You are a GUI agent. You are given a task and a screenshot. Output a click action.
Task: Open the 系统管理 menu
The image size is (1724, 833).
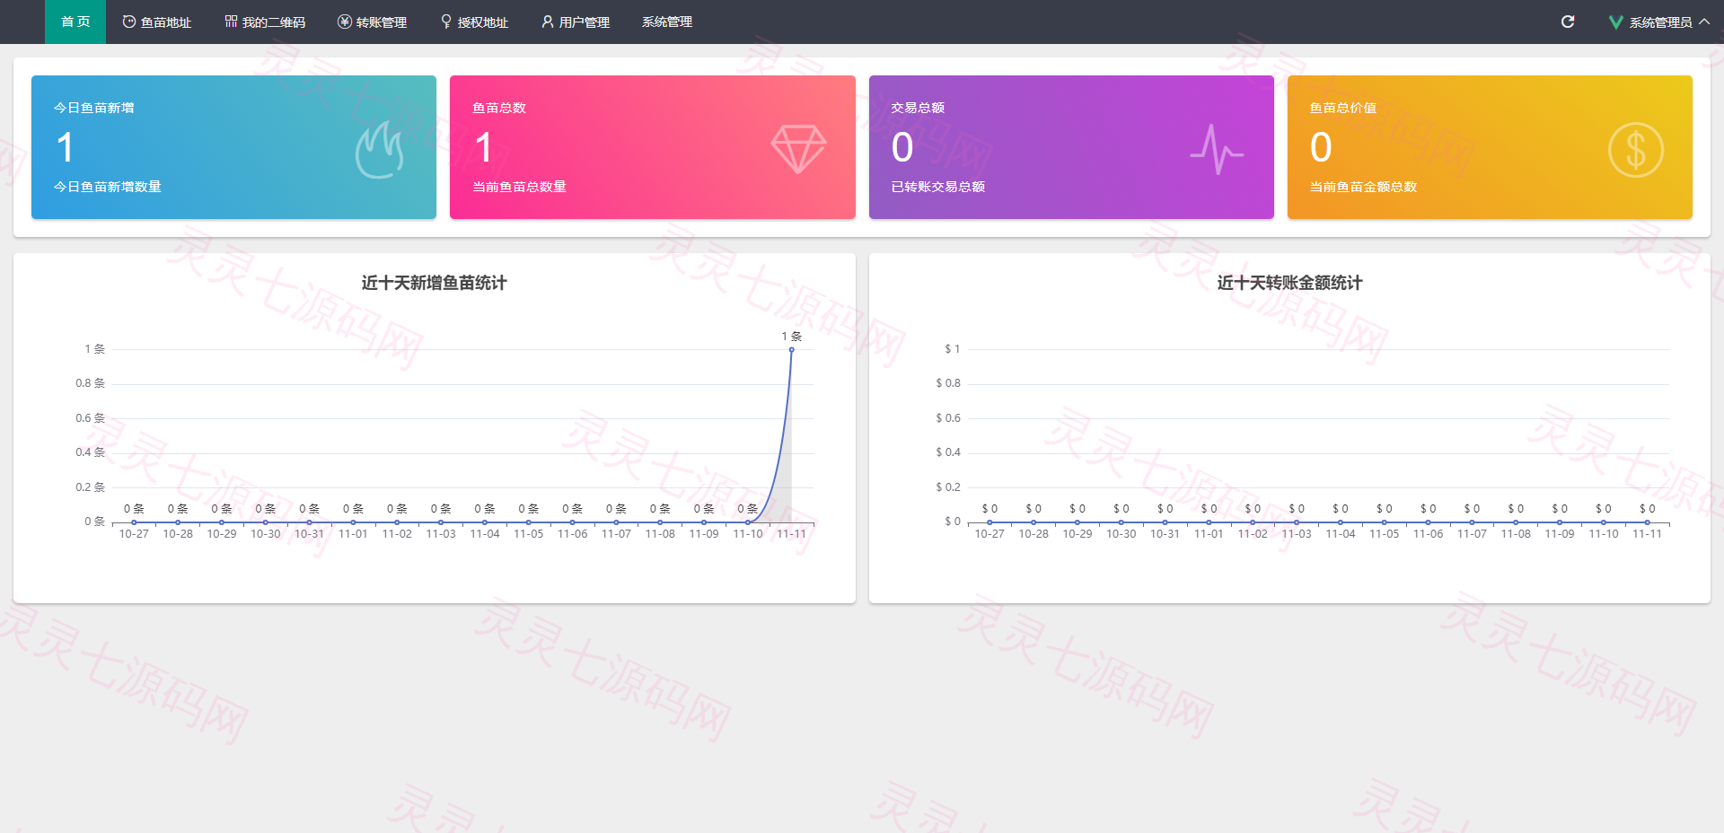click(x=667, y=22)
